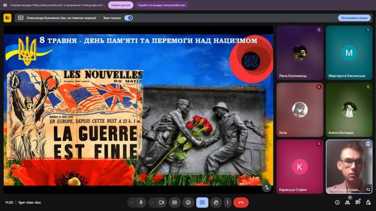The height and width of the screenshot is (211, 376).
Task: Leave the call with red button
Action: [x=241, y=202]
